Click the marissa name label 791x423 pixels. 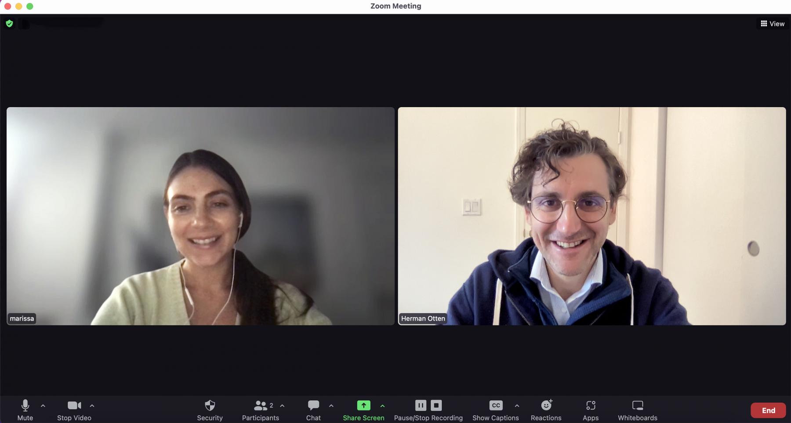pyautogui.click(x=22, y=318)
